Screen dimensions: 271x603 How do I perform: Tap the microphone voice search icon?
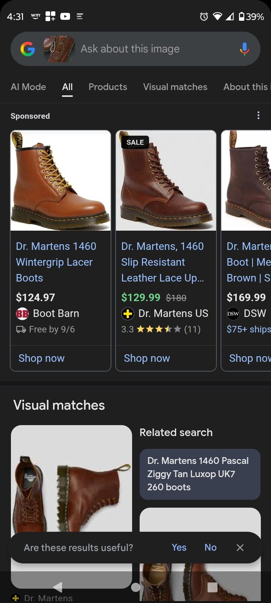pos(244,49)
